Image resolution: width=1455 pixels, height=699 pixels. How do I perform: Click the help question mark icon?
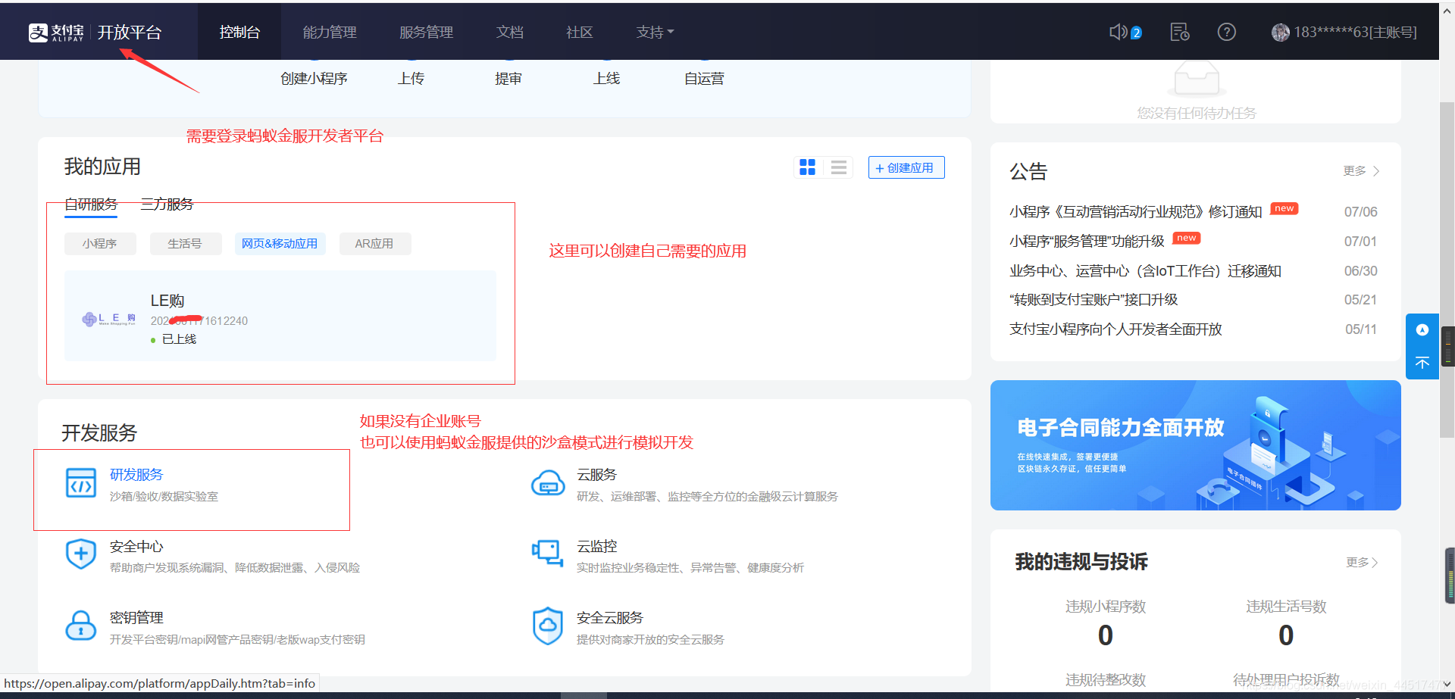[x=1226, y=32]
